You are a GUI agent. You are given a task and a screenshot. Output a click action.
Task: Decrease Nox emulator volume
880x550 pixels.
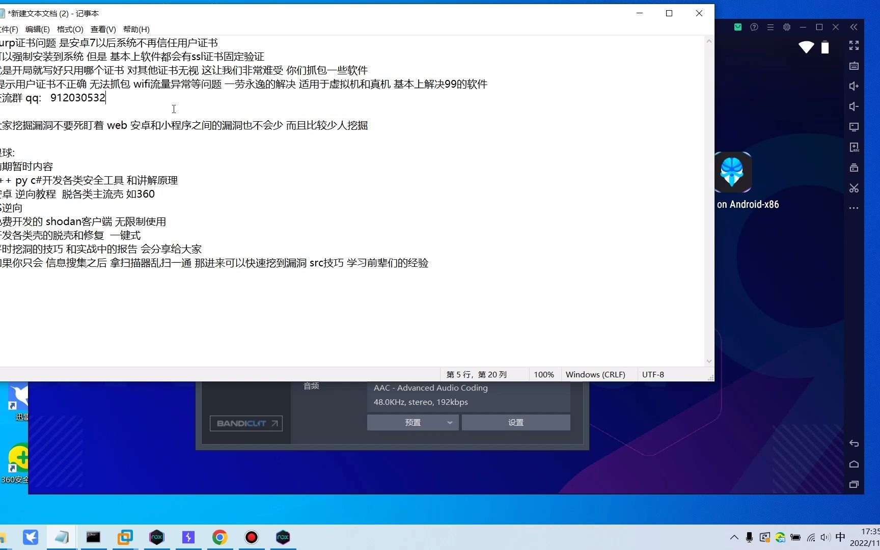pos(854,106)
